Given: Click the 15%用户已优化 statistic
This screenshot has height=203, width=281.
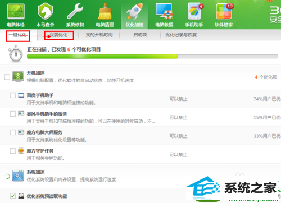Looking at the screenshot, I should 267,118.
